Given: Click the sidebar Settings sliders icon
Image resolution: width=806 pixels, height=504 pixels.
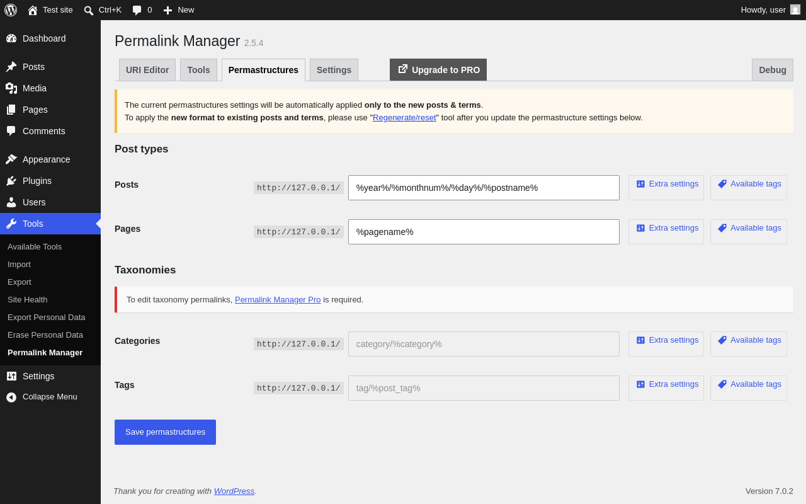Looking at the screenshot, I should pos(11,376).
